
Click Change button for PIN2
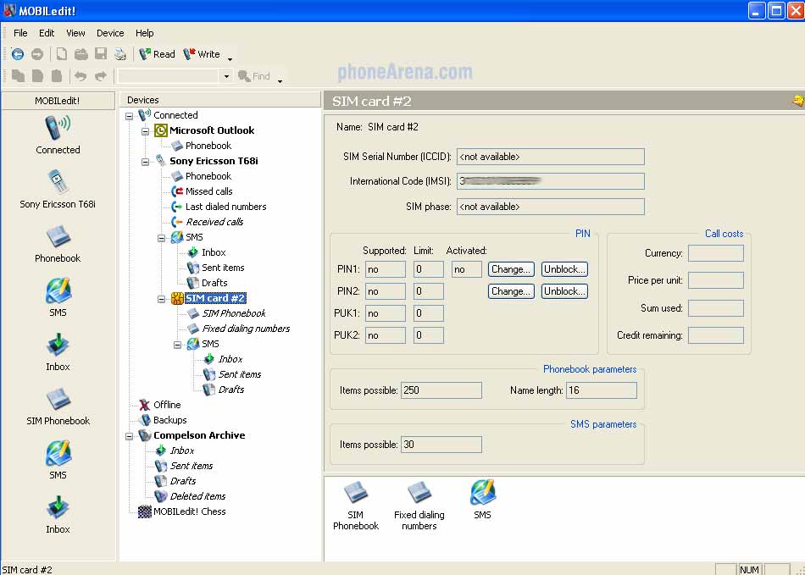[511, 291]
